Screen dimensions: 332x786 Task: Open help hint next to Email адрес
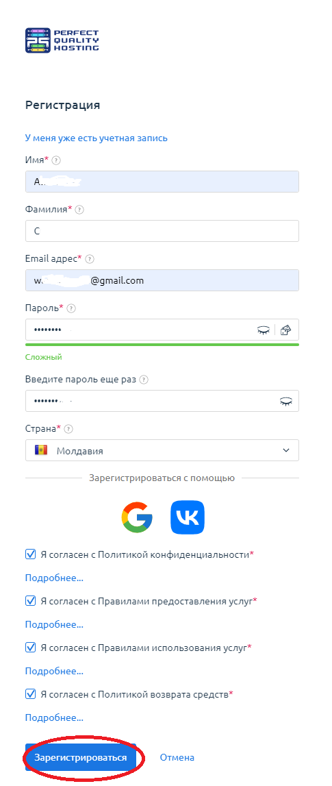90,259
